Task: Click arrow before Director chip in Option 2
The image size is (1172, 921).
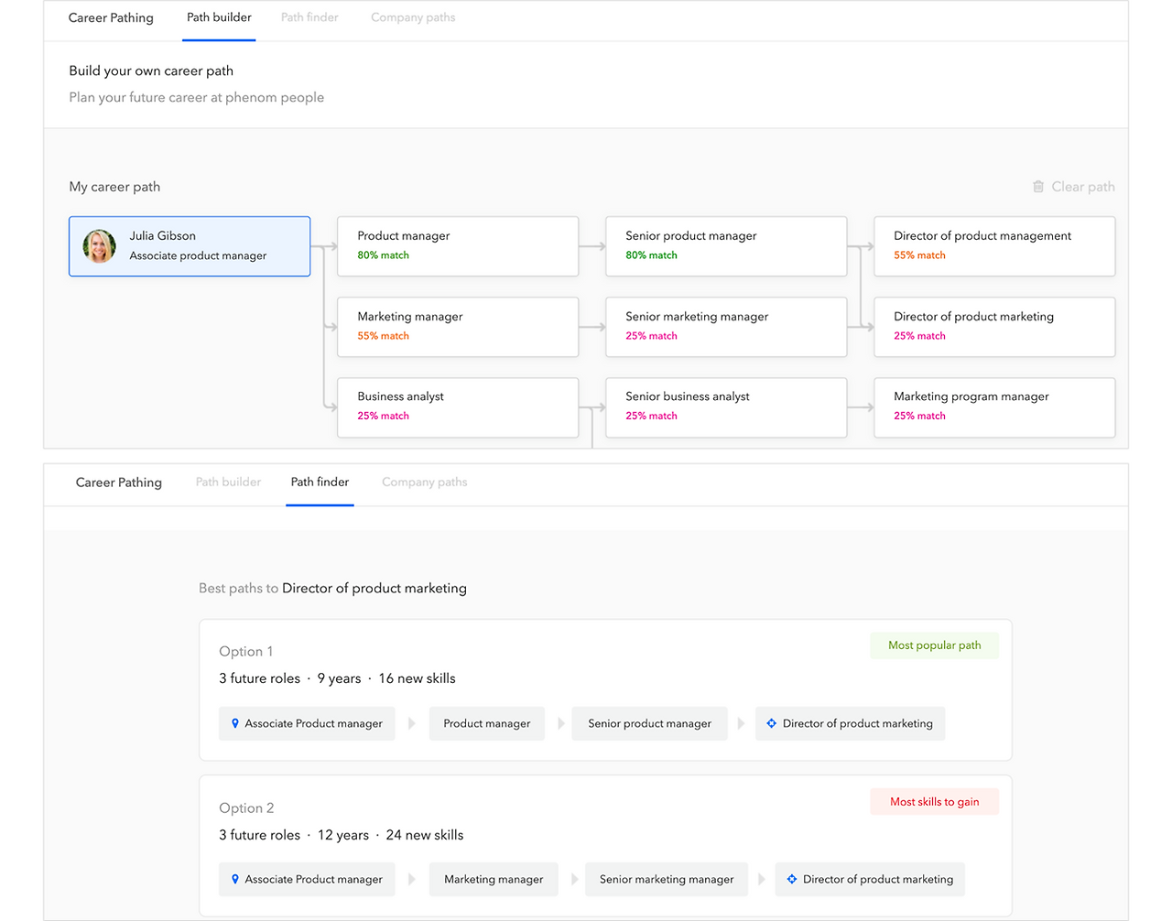Action: click(761, 879)
